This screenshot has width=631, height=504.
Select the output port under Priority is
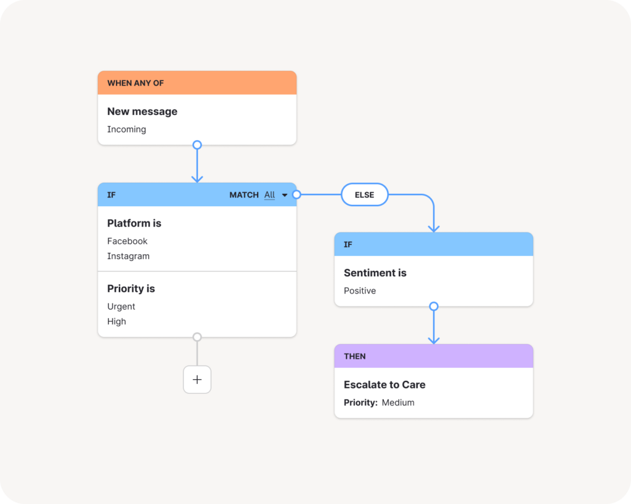(x=197, y=337)
